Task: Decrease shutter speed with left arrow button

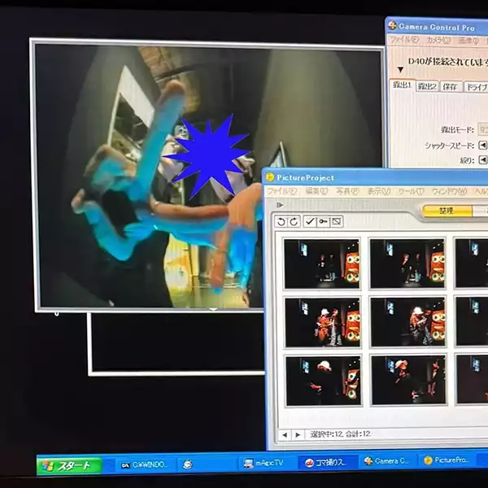Action: [x=482, y=146]
